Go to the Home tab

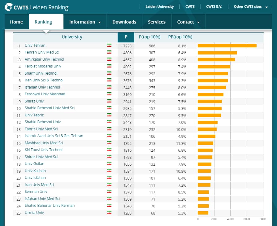[x=16, y=22]
